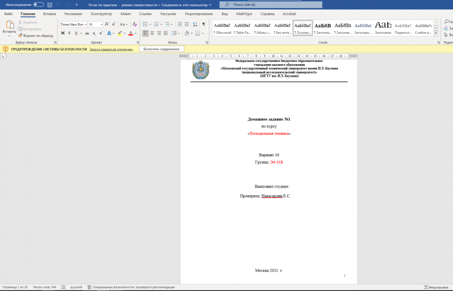Viewport: 453px width, 291px height.
Task: Open the font color dropdown arrow
Action: coord(135,33)
